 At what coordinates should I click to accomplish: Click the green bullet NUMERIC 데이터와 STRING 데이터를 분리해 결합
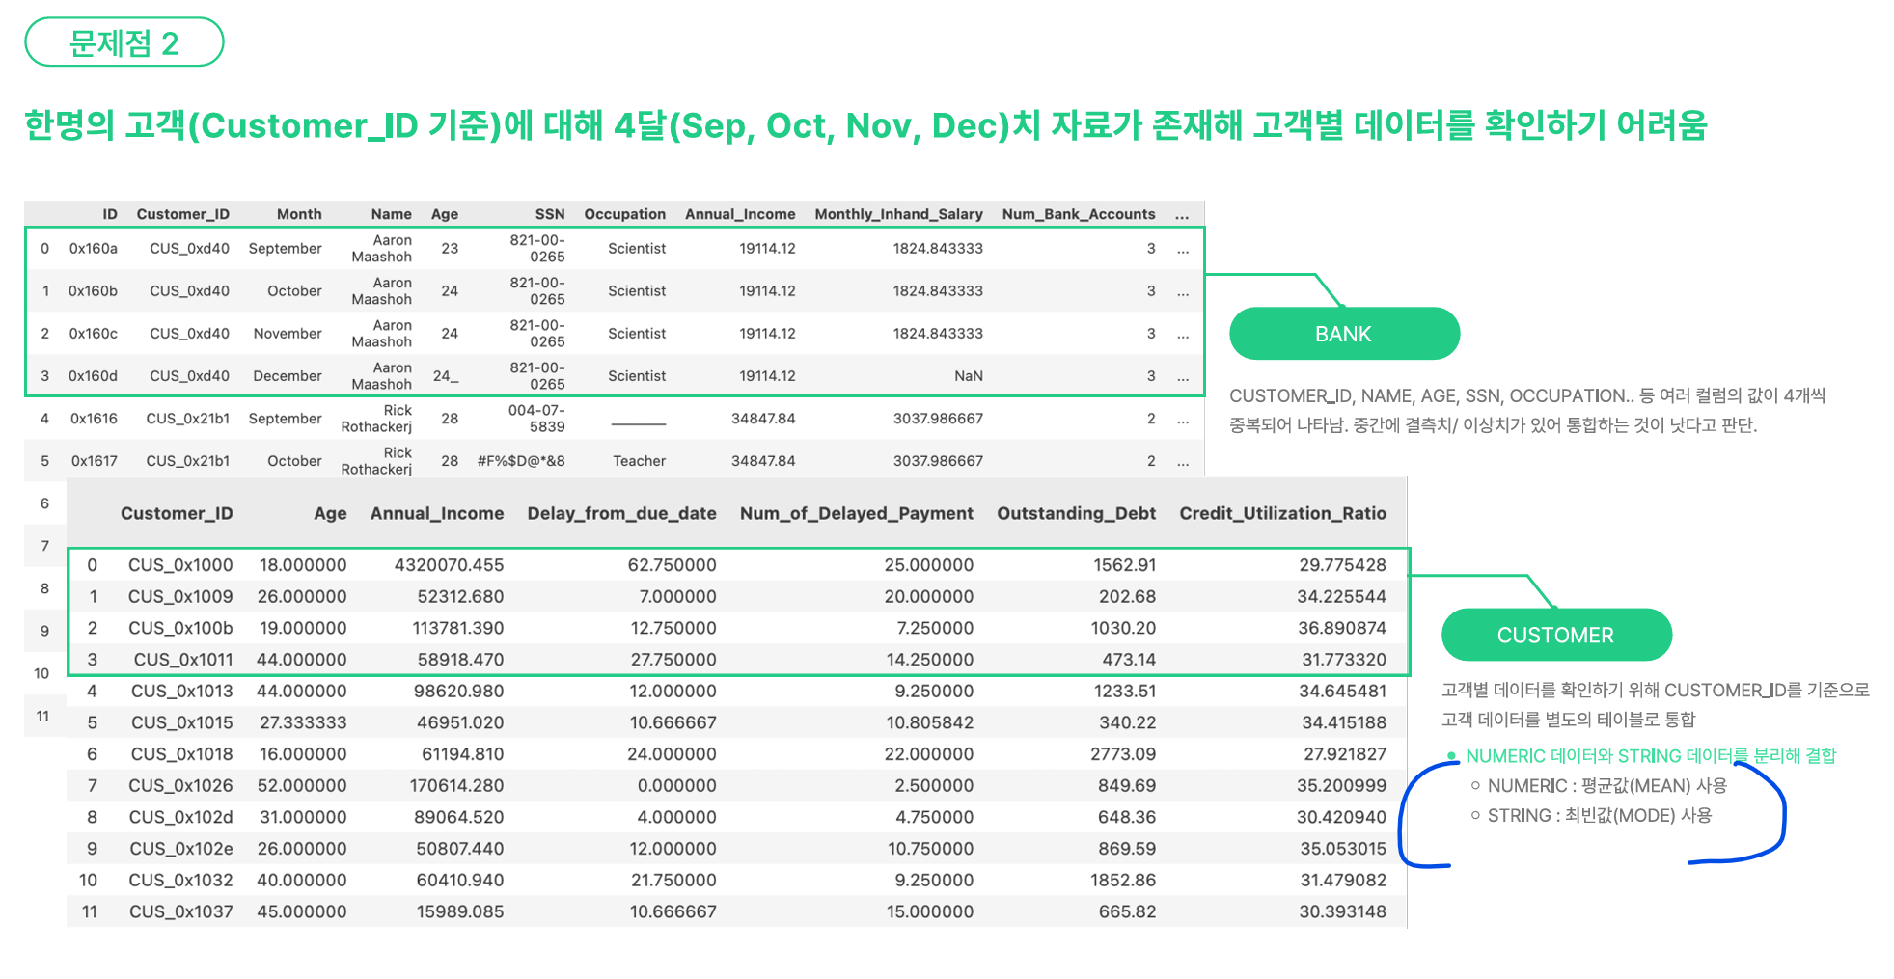1651,756
